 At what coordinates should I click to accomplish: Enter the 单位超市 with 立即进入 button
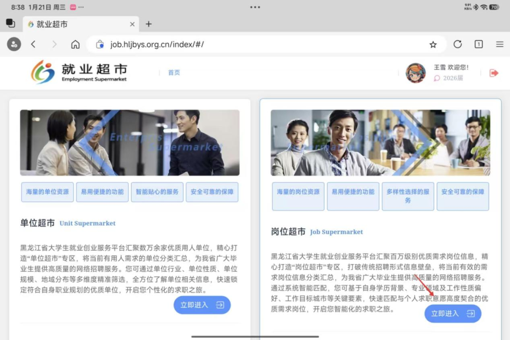pyautogui.click(x=202, y=305)
